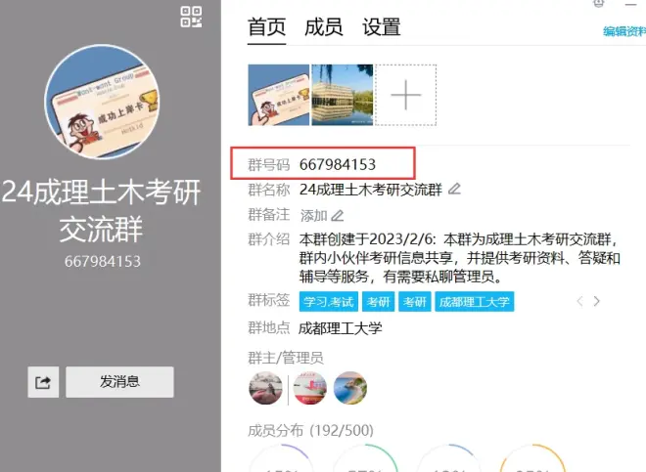Select the 学习.考试 tag

(x=328, y=302)
